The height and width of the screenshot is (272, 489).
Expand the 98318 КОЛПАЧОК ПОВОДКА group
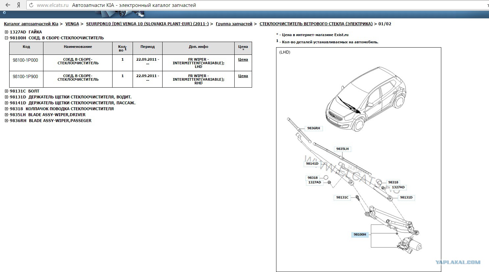point(7,109)
